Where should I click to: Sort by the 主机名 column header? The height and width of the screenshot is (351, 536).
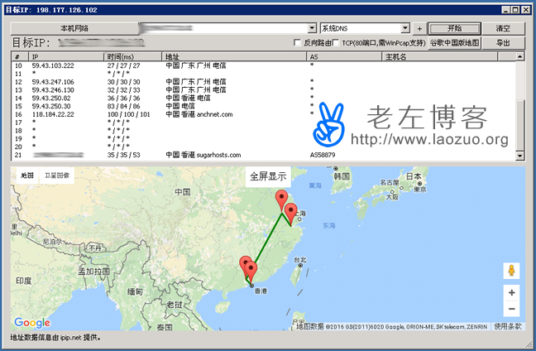point(439,57)
